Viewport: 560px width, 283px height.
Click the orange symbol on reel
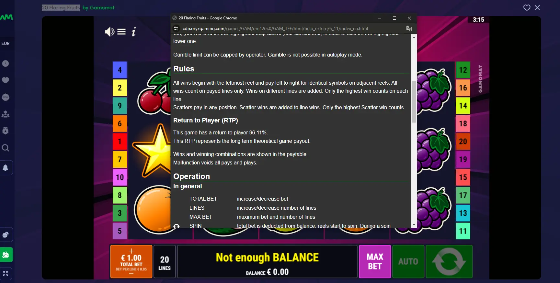coord(152,209)
